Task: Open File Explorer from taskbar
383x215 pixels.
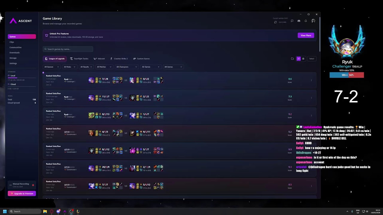Action: 45,211
